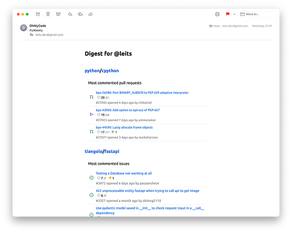Click the OhMyCode sender avatar

point(24,28)
